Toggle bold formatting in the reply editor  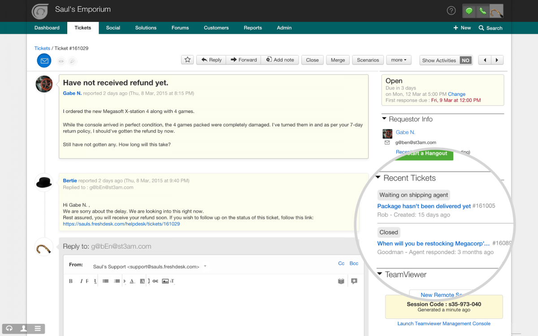pos(71,281)
